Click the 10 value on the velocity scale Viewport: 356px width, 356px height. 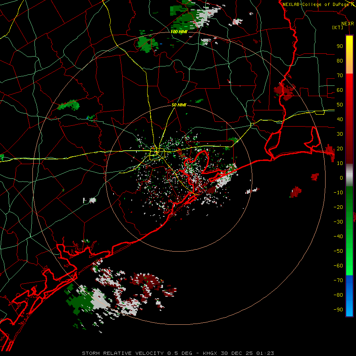coord(340,163)
